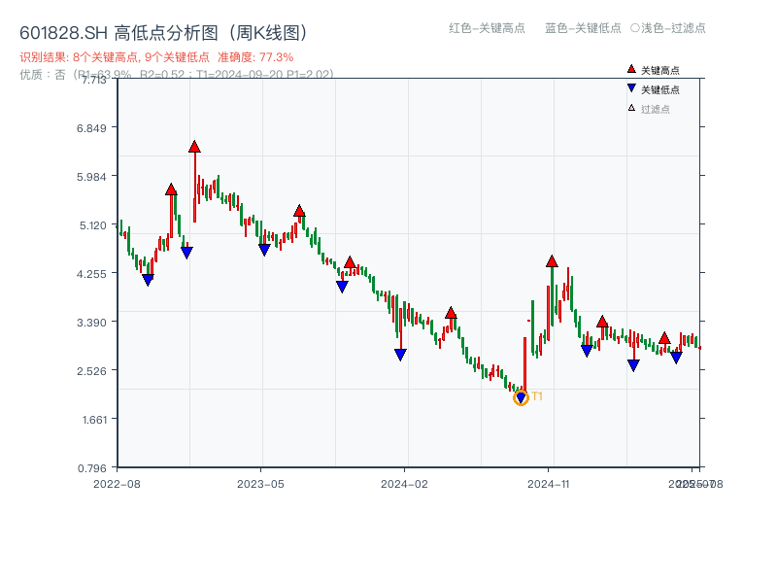The image size is (777, 583).
Task: Click the 4.255 y-axis label
Action: click(91, 274)
